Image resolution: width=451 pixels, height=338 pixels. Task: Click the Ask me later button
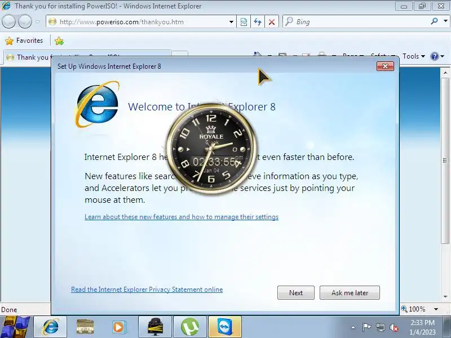pos(350,292)
